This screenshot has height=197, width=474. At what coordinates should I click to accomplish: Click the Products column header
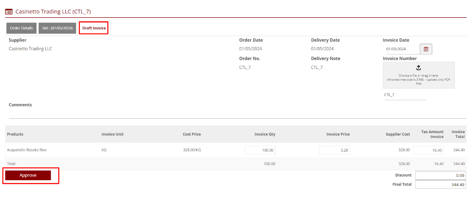tap(15, 134)
